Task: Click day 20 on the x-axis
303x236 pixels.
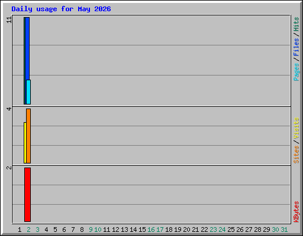Action: tap(186, 230)
